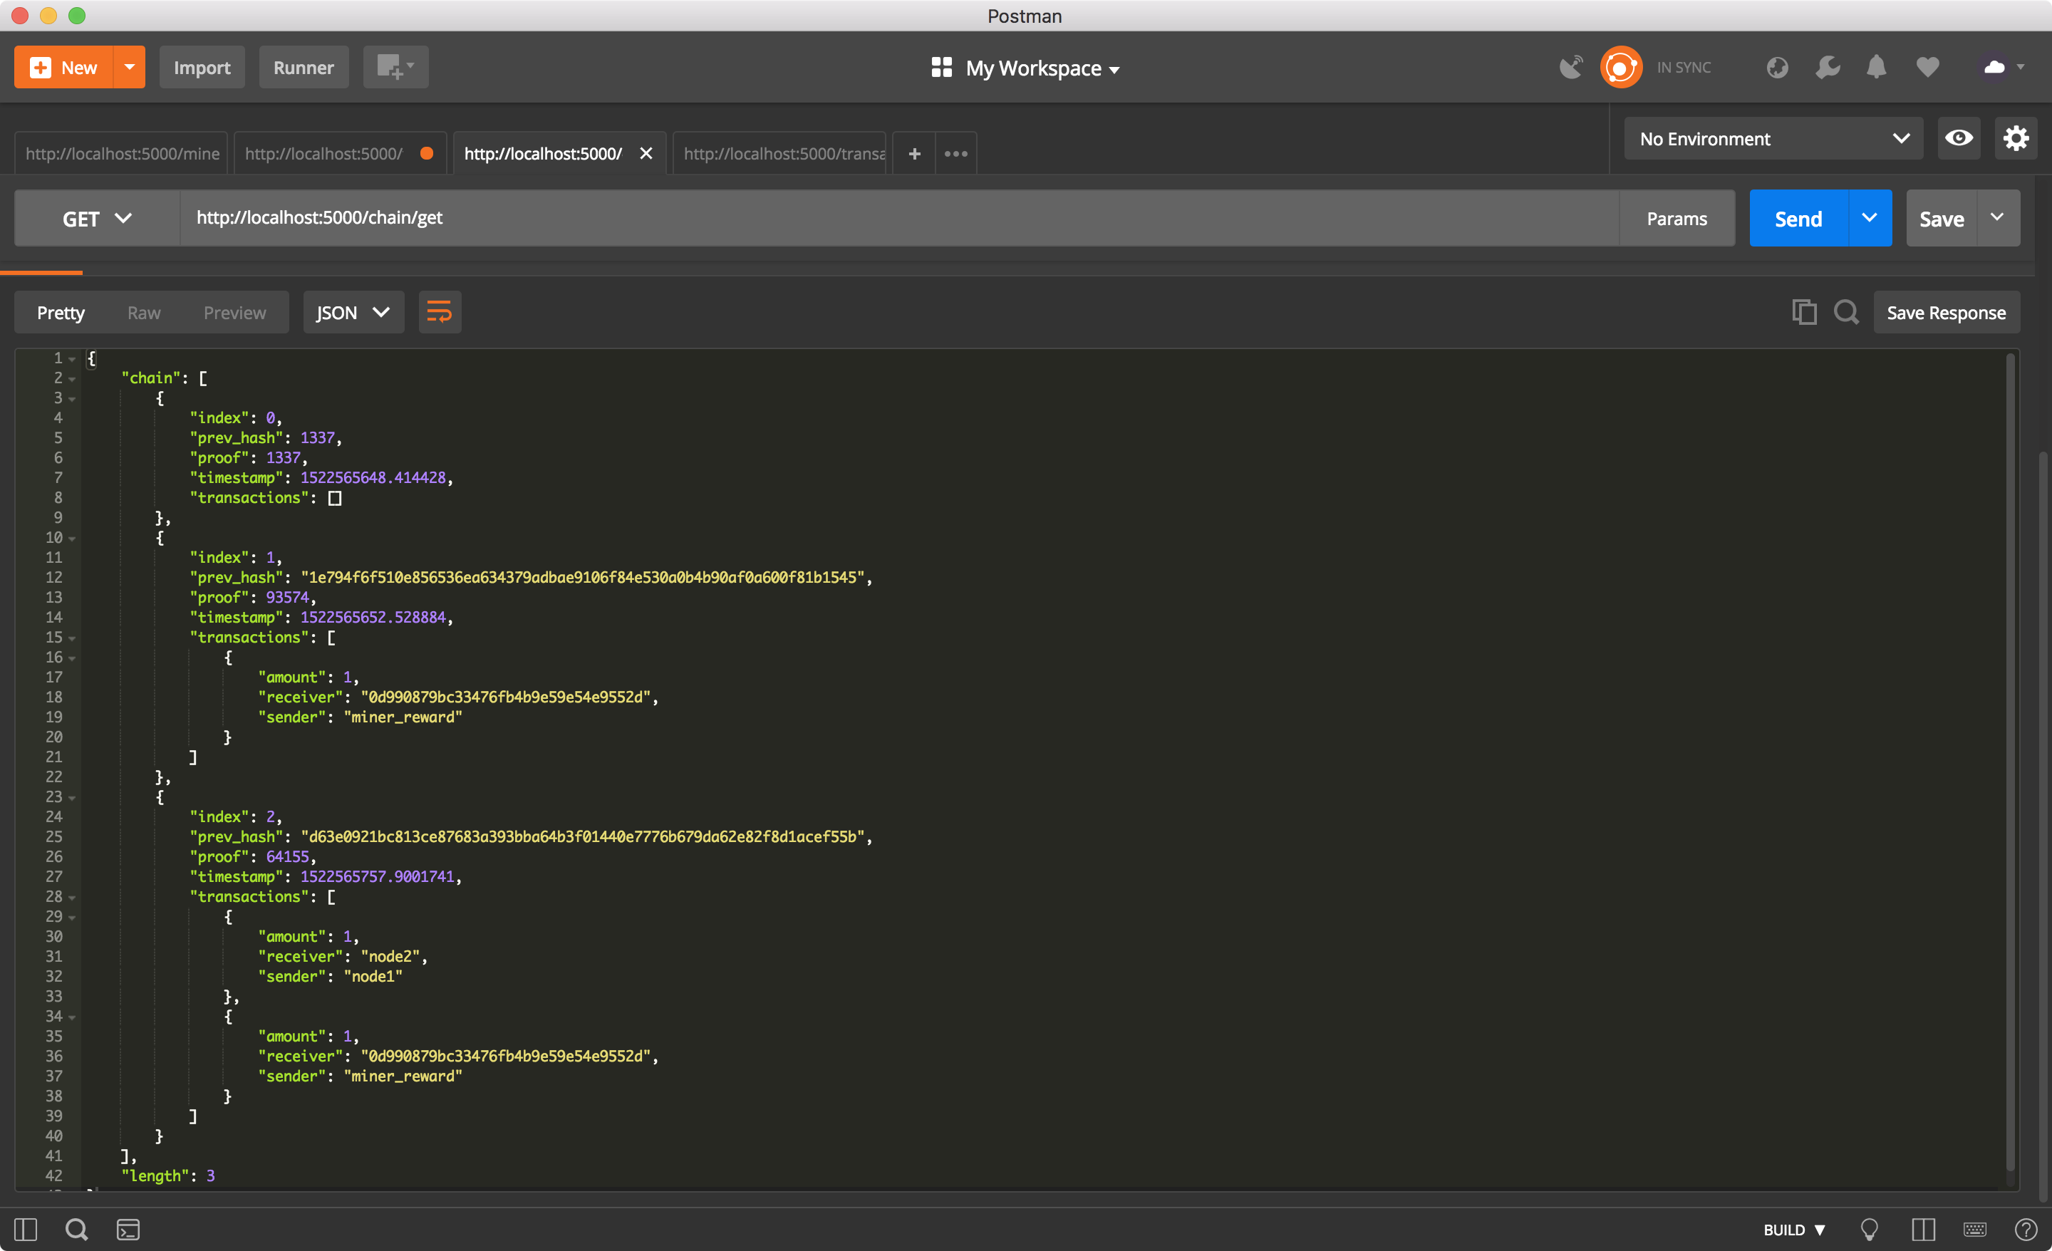Collapse the "chain" array on line 2
The width and height of the screenshot is (2052, 1251).
pyautogui.click(x=73, y=379)
